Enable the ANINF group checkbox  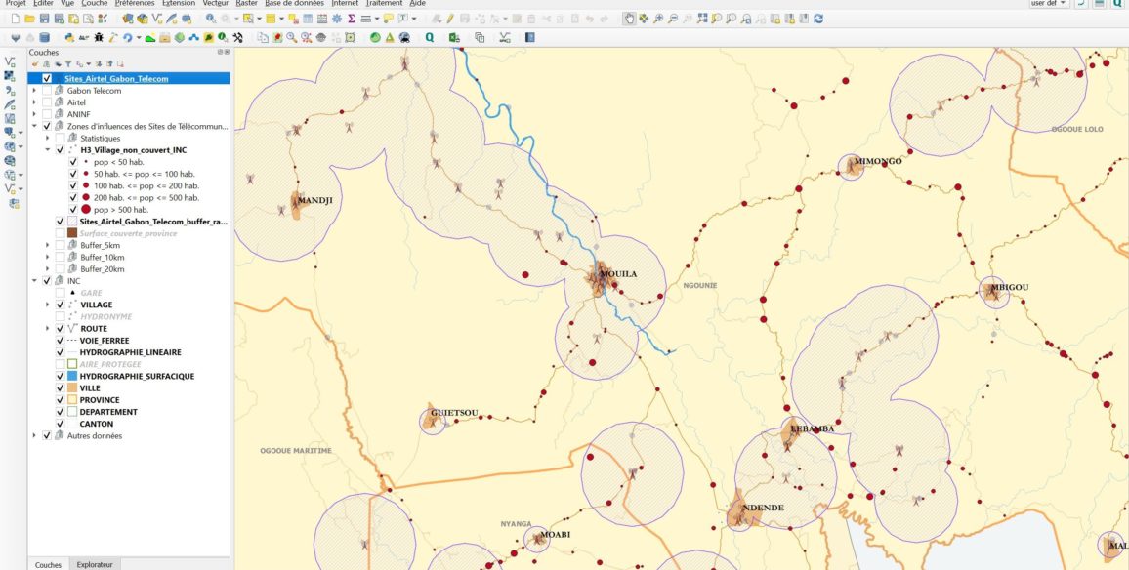(47, 114)
